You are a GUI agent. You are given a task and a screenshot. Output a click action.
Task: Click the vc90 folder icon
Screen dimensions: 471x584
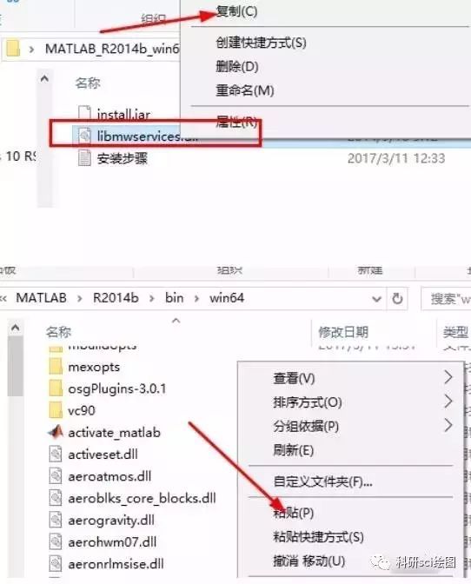56,410
